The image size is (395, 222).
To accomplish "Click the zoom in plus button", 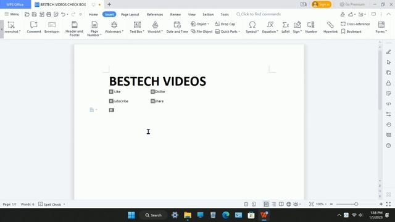I will point(381,204).
